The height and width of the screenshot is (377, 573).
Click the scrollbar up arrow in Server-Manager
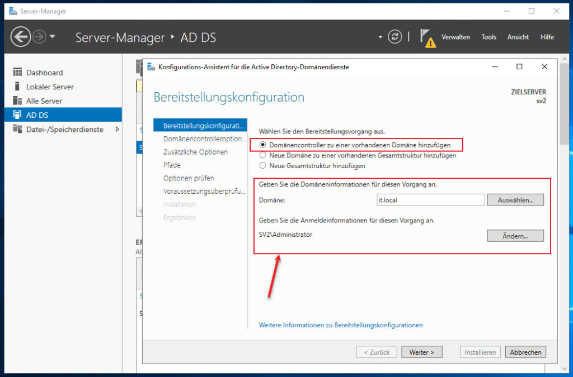click(565, 59)
